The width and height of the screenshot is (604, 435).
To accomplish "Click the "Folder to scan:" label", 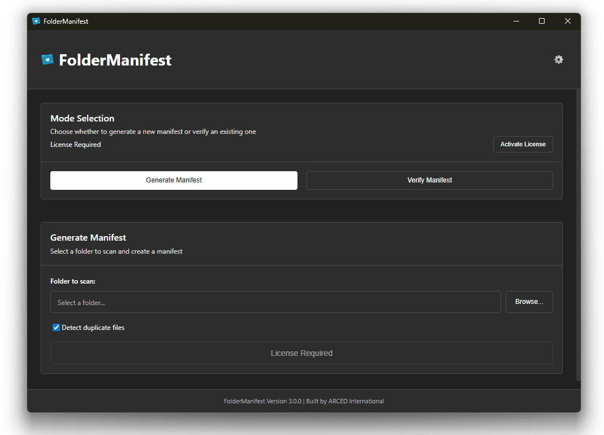I will pos(73,281).
